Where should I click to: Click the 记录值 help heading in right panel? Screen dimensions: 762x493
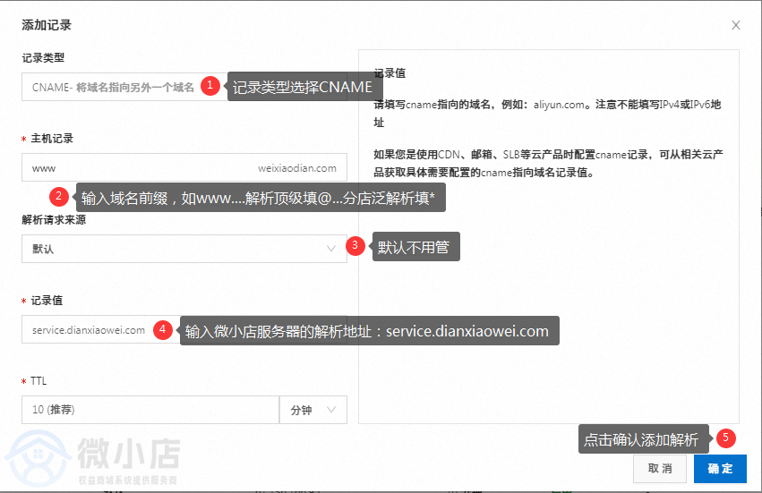pyautogui.click(x=390, y=73)
